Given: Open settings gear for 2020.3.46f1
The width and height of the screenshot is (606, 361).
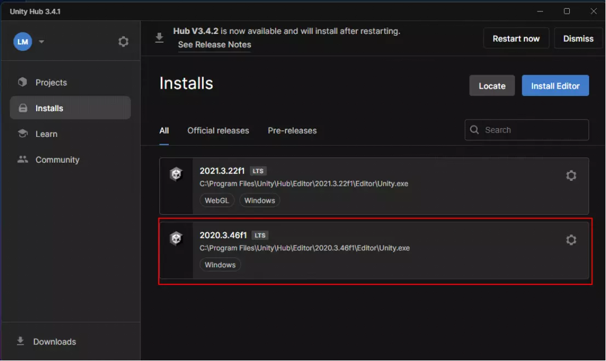Looking at the screenshot, I should [x=571, y=240].
